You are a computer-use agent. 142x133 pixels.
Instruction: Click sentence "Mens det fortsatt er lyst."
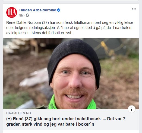click(x=52, y=33)
